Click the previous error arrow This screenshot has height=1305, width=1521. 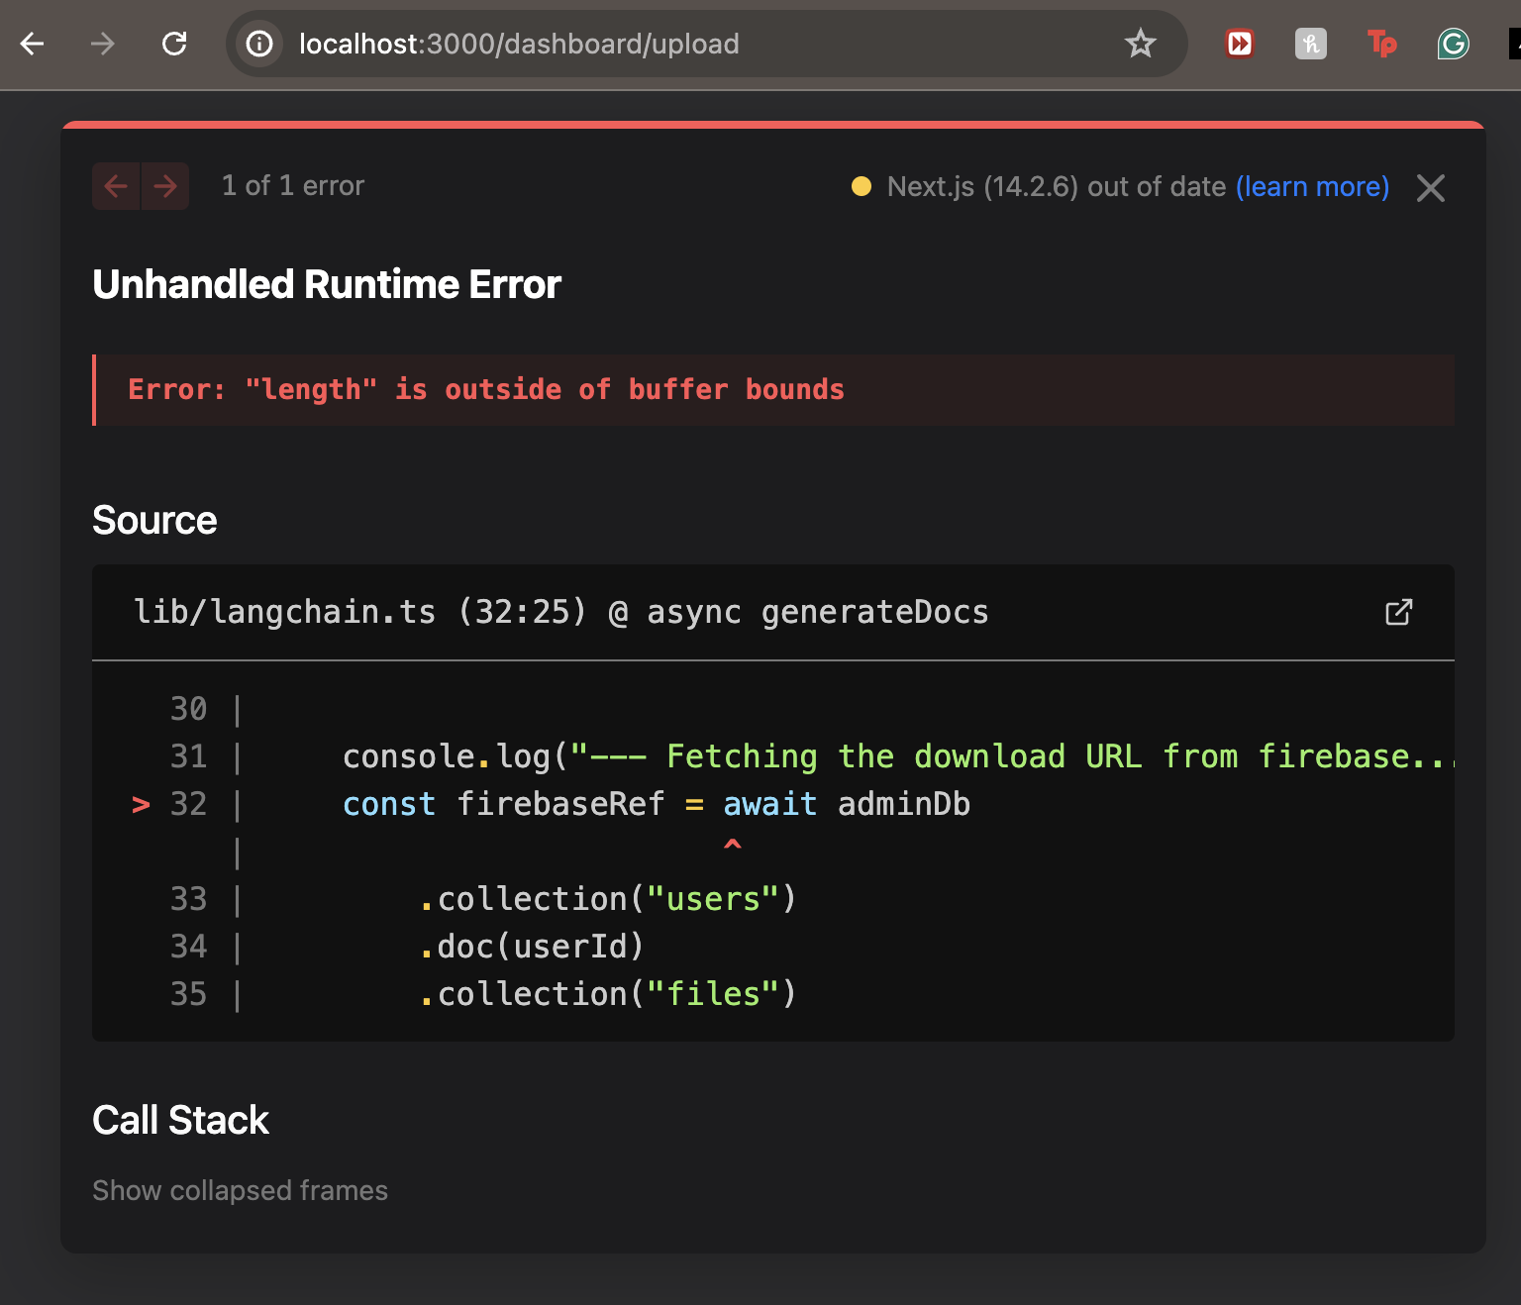pos(116,186)
